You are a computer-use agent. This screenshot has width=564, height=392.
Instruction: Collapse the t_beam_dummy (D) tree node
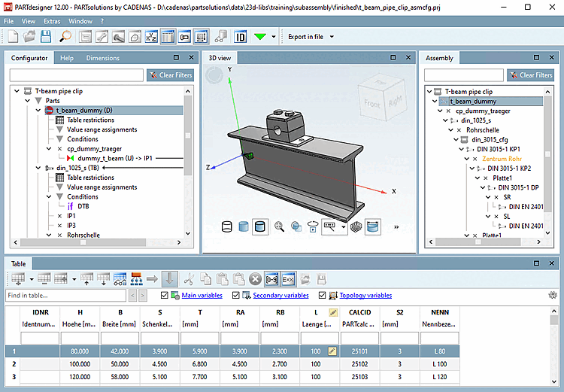(x=39, y=110)
